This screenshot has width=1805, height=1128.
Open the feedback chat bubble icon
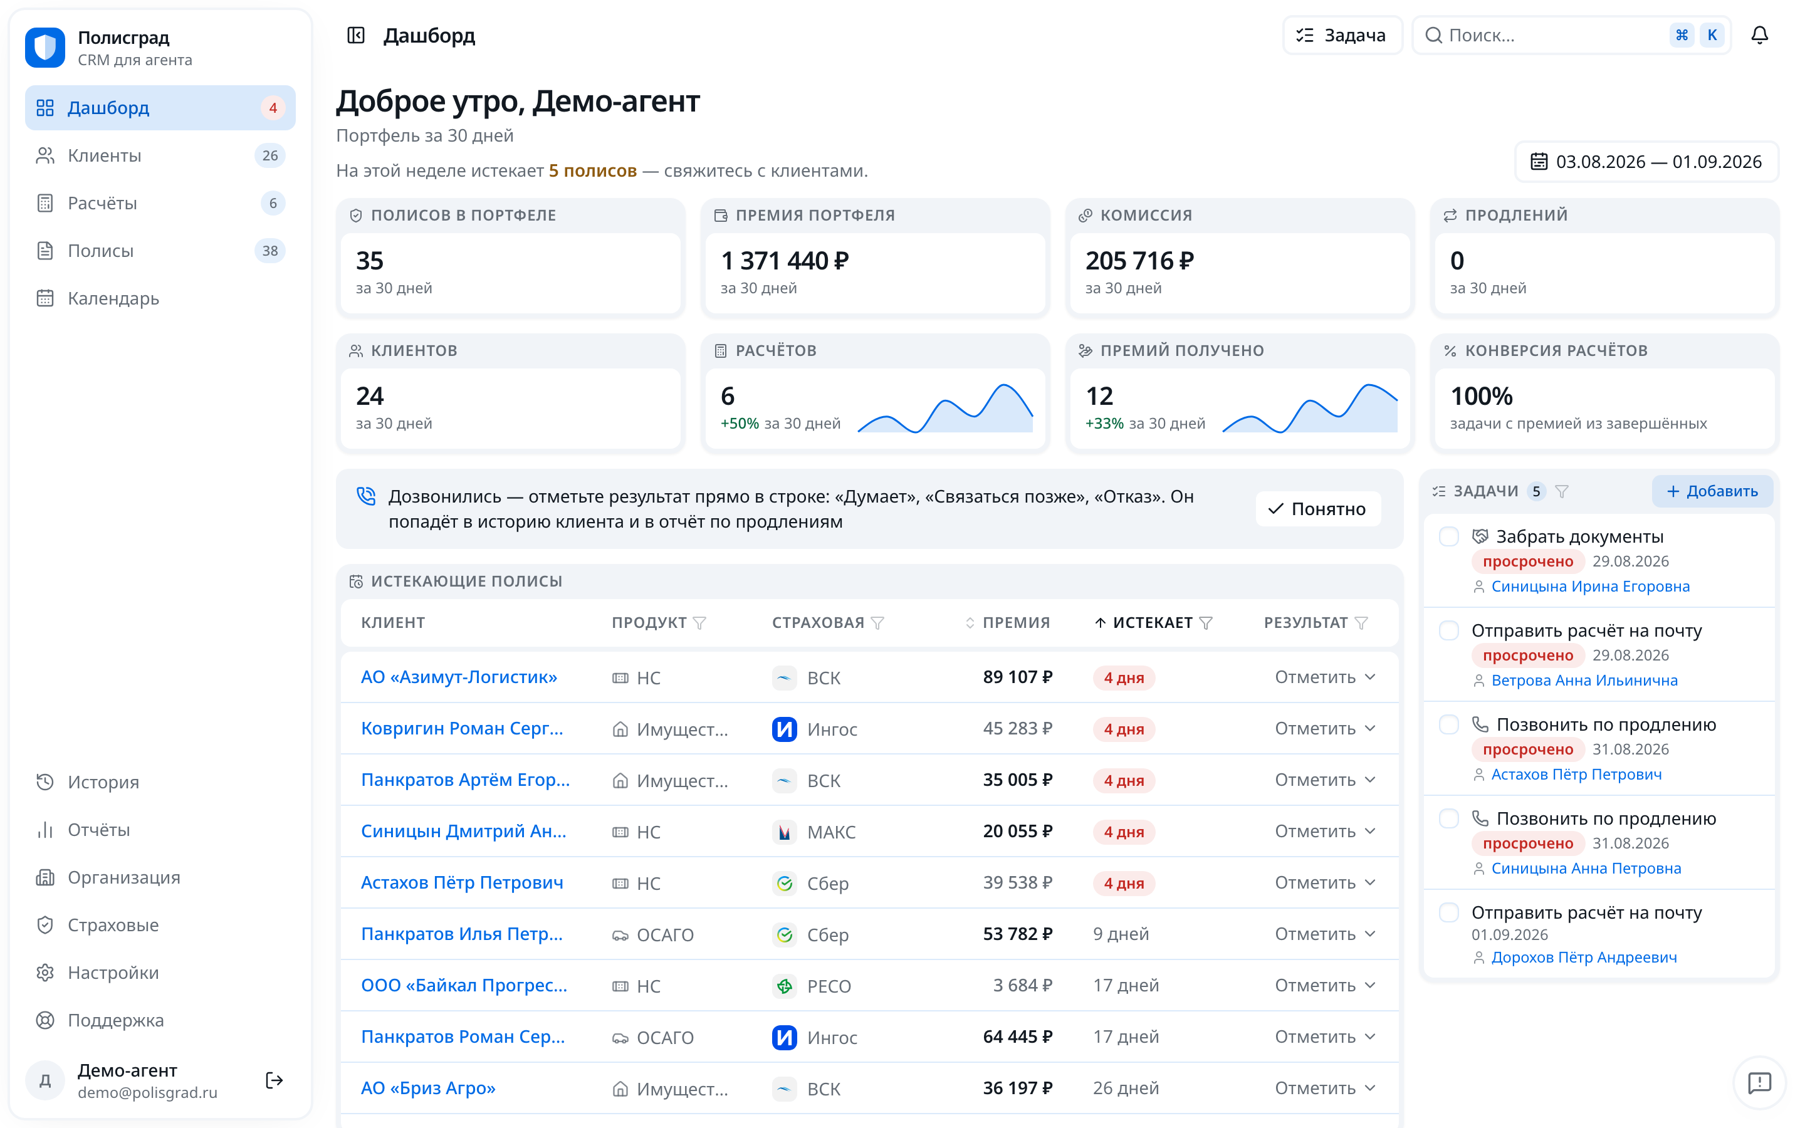coord(1759,1082)
